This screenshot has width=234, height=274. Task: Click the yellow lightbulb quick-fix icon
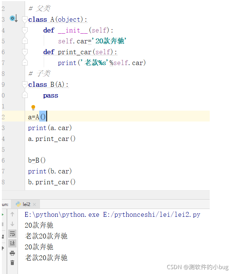tap(33, 107)
